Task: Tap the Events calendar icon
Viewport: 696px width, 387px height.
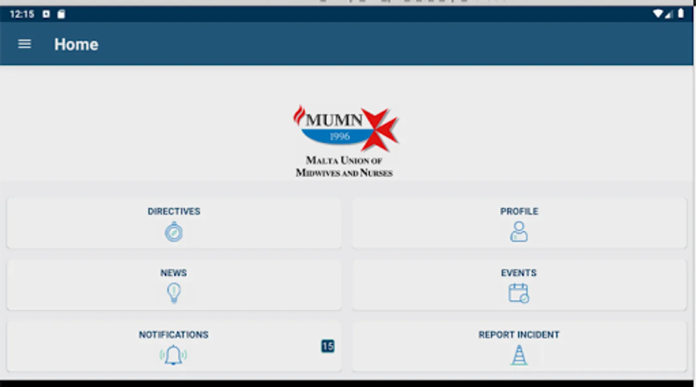Action: 519,293
